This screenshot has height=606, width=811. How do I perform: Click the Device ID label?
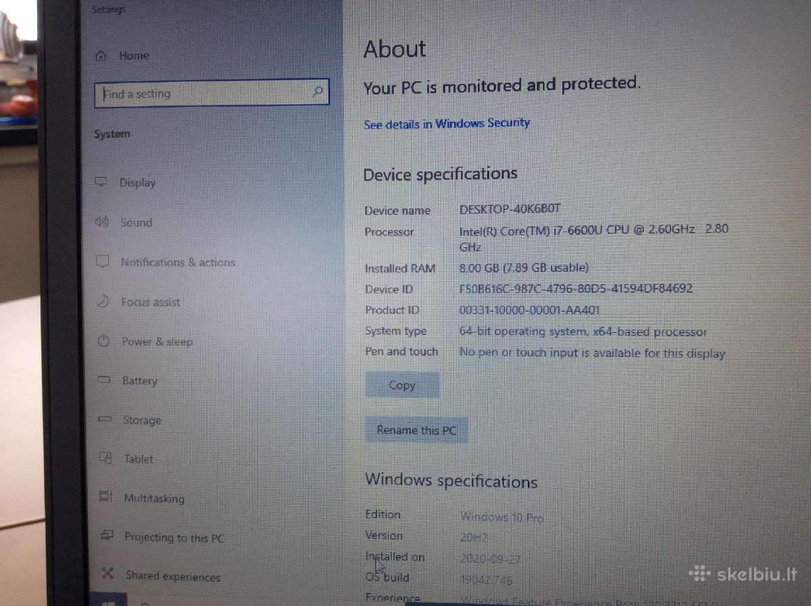(x=389, y=289)
